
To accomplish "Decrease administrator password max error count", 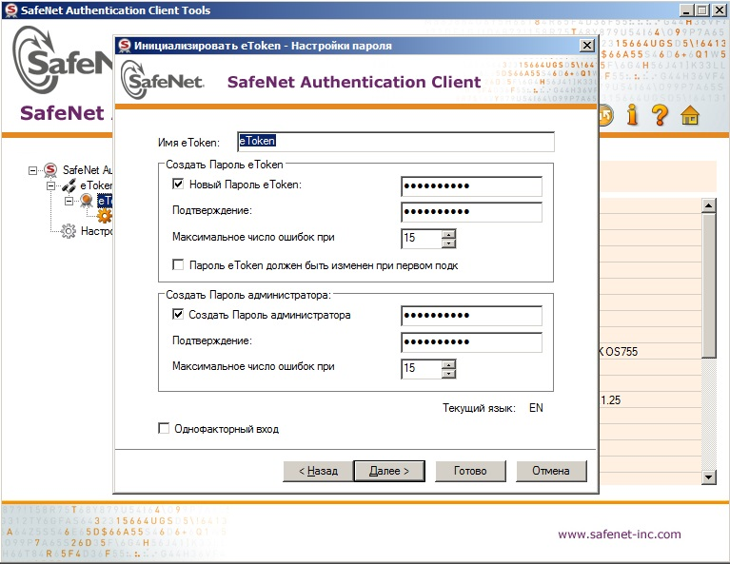I will coord(449,374).
